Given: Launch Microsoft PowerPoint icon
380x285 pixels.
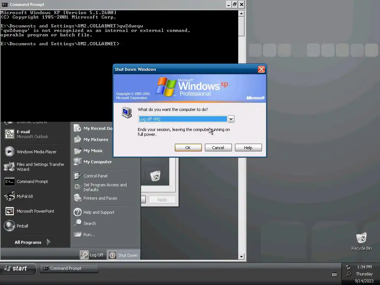Looking at the screenshot, I should click(x=9, y=211).
